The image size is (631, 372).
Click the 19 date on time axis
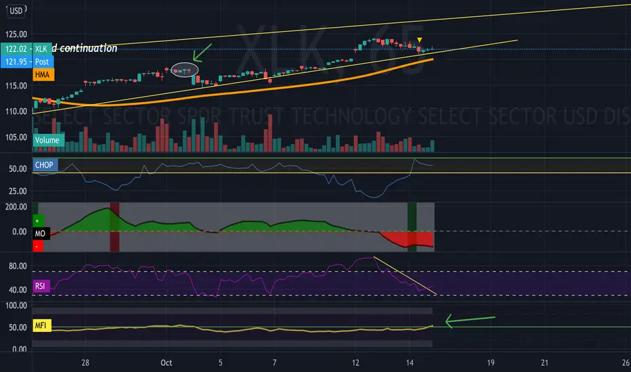coord(491,363)
